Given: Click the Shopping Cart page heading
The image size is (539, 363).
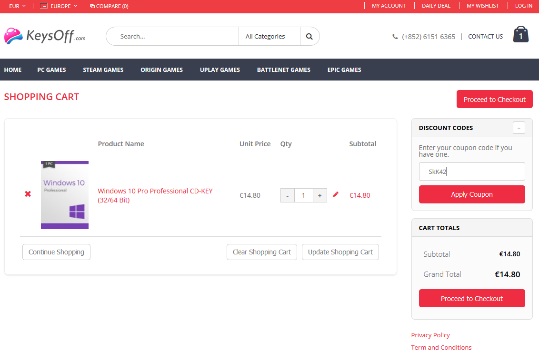Looking at the screenshot, I should click(x=41, y=97).
